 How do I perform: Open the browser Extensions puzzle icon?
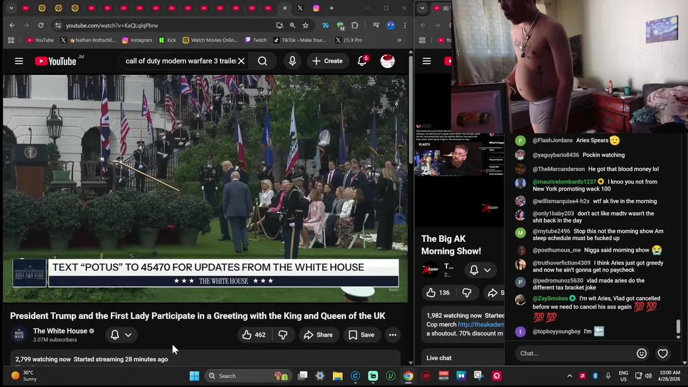[x=355, y=25]
